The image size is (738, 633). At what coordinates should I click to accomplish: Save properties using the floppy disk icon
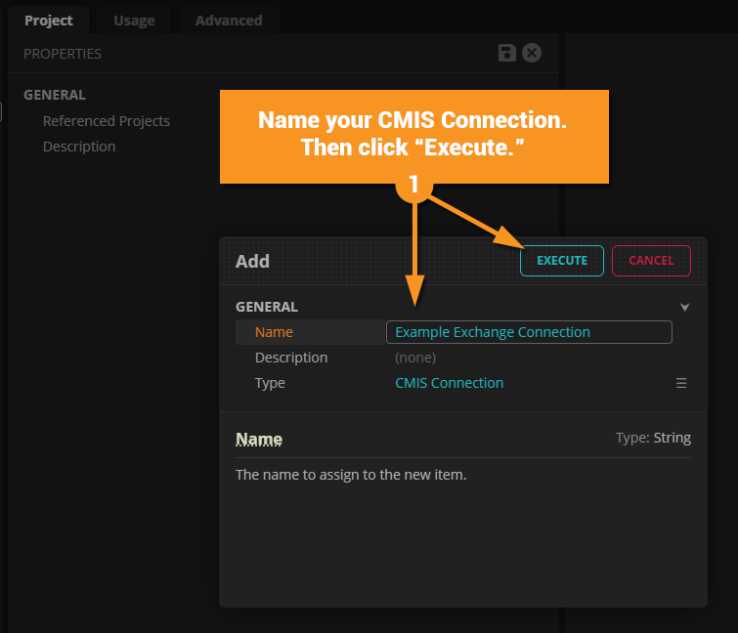pyautogui.click(x=506, y=53)
